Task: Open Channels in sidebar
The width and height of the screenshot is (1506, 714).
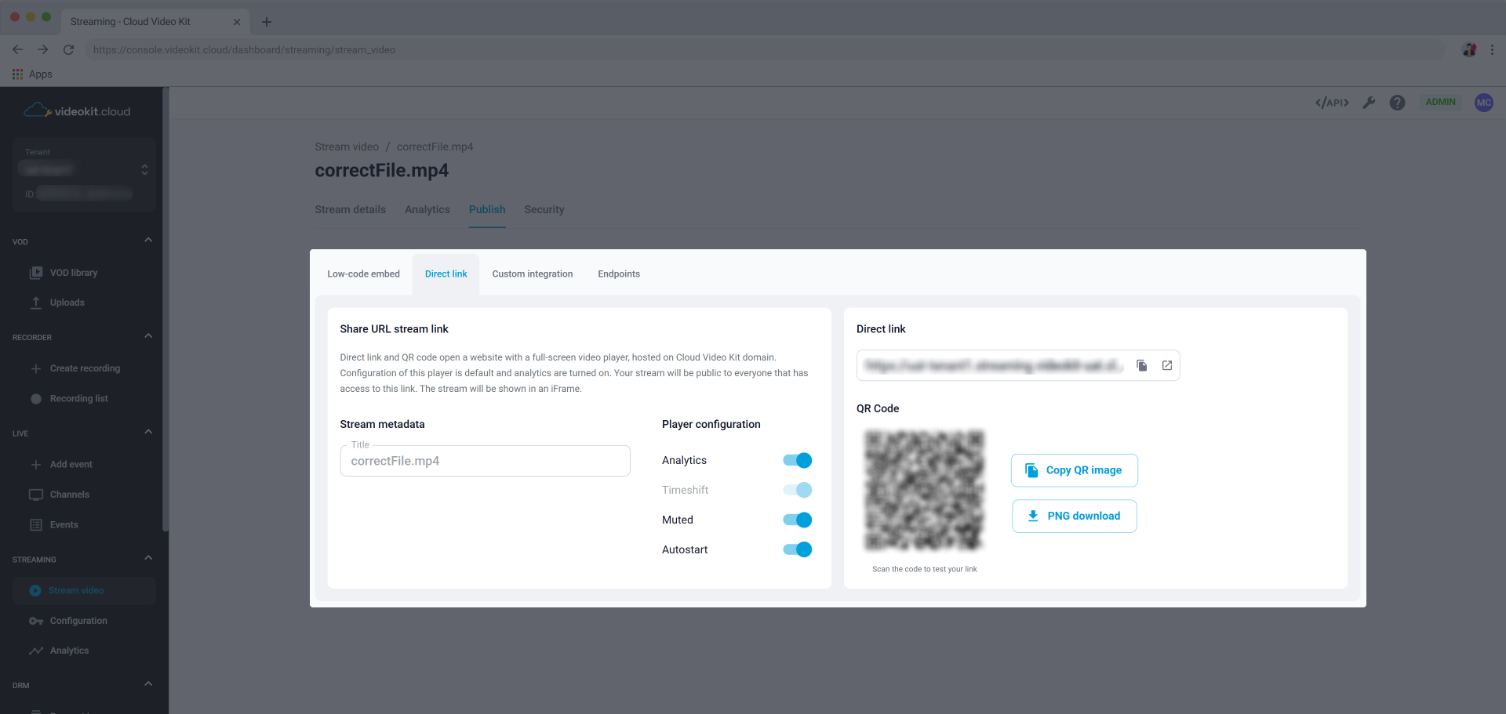Action: coord(70,495)
